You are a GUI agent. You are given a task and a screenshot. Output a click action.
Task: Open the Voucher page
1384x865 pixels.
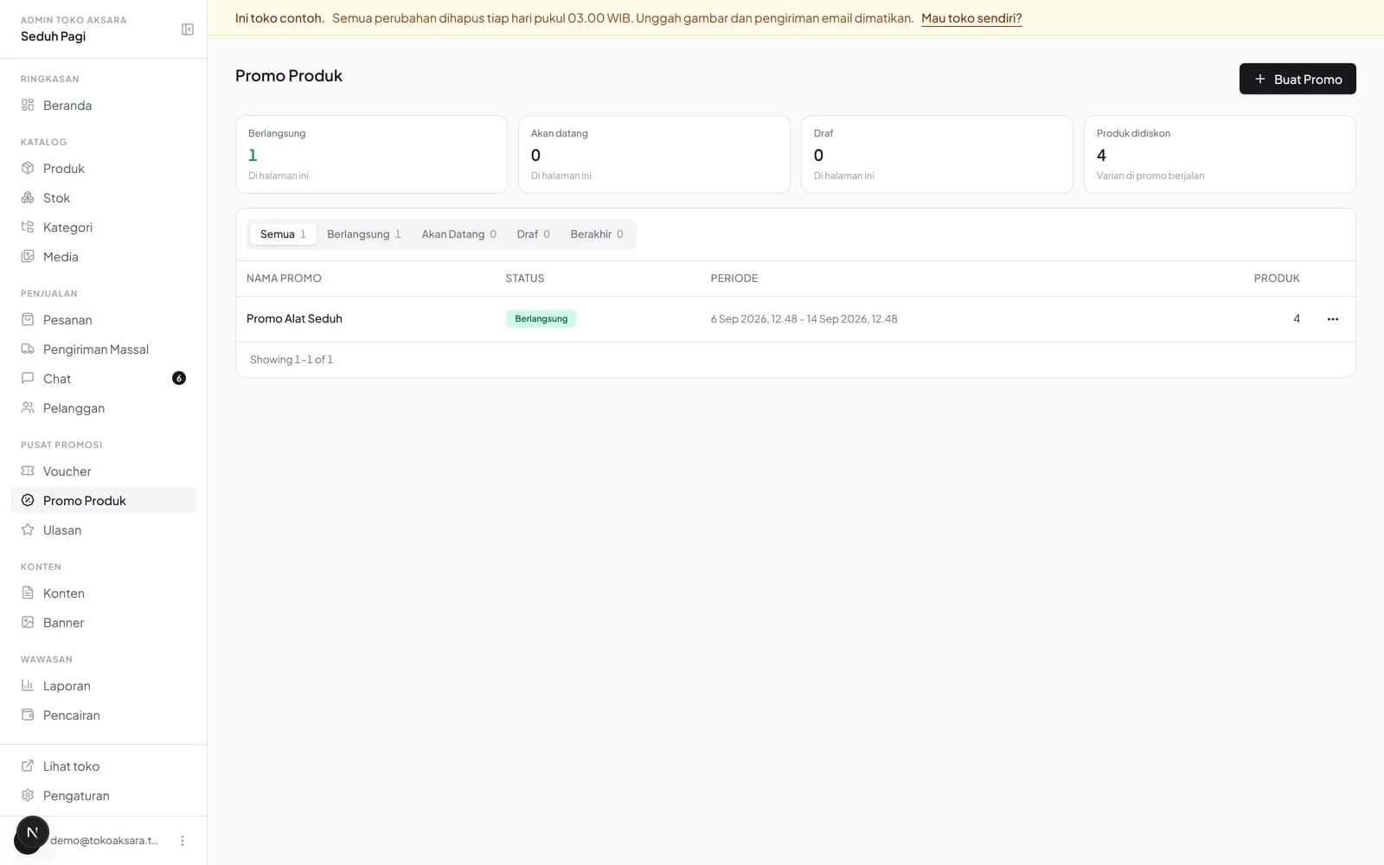pyautogui.click(x=104, y=471)
